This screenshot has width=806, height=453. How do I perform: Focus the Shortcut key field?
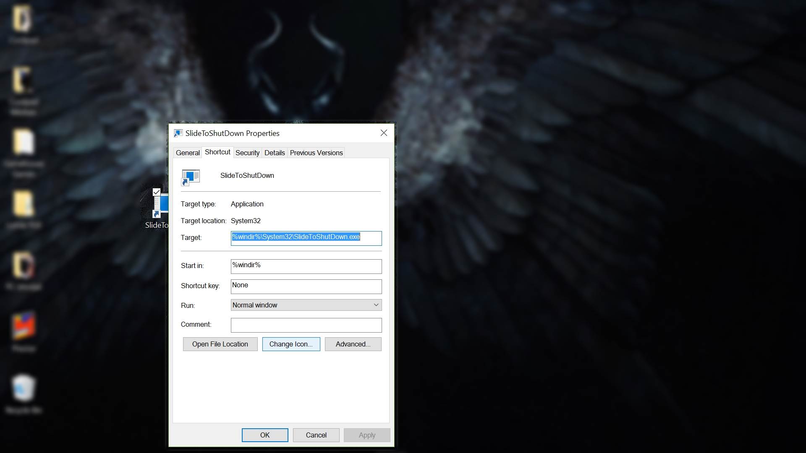coord(306,286)
